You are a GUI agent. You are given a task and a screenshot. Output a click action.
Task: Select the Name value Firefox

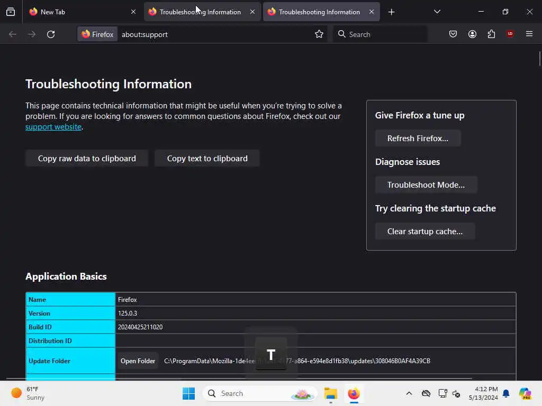point(127,300)
